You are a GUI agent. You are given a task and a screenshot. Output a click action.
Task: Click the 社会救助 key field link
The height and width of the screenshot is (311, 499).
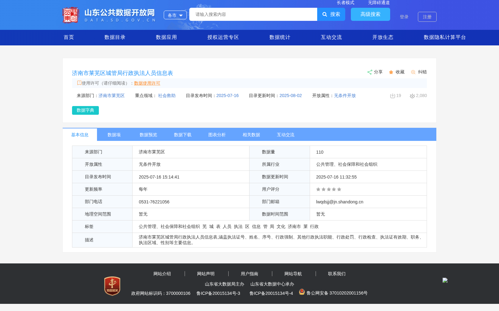[167, 95]
